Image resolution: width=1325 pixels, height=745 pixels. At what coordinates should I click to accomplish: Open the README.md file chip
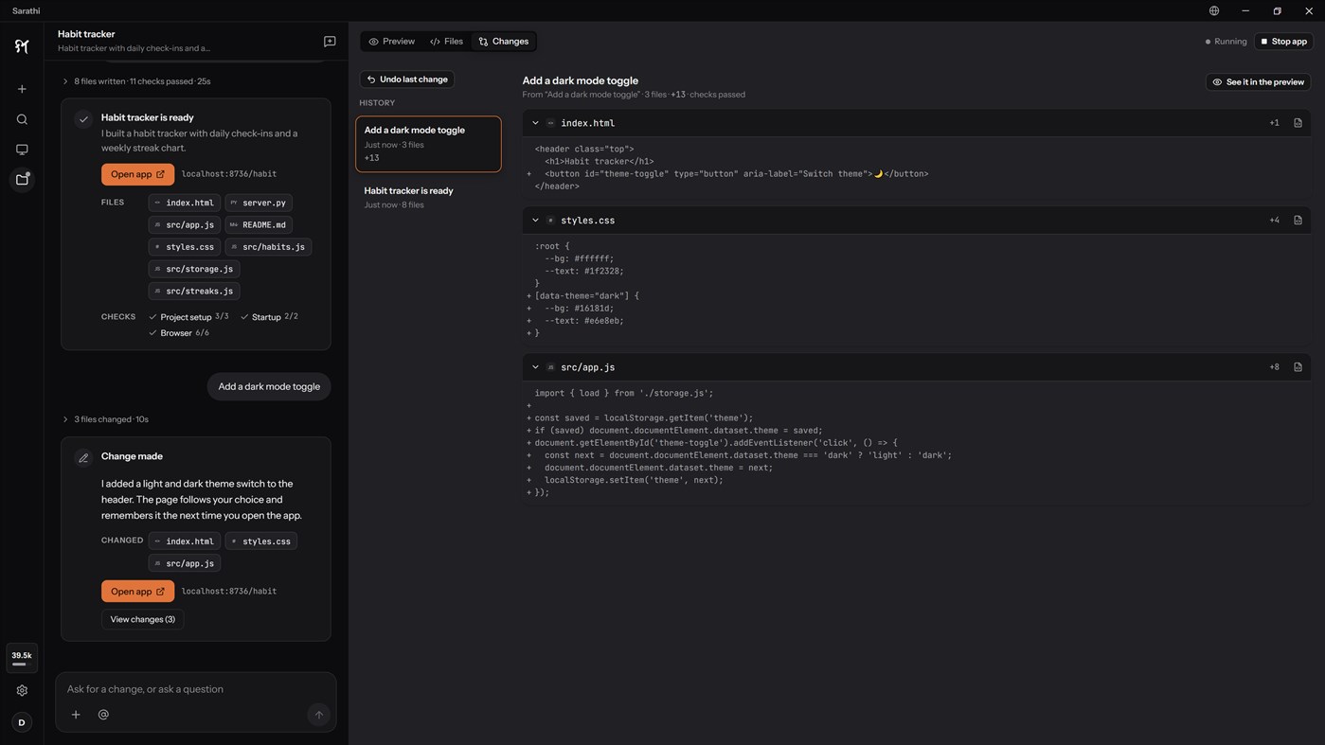pyautogui.click(x=259, y=225)
